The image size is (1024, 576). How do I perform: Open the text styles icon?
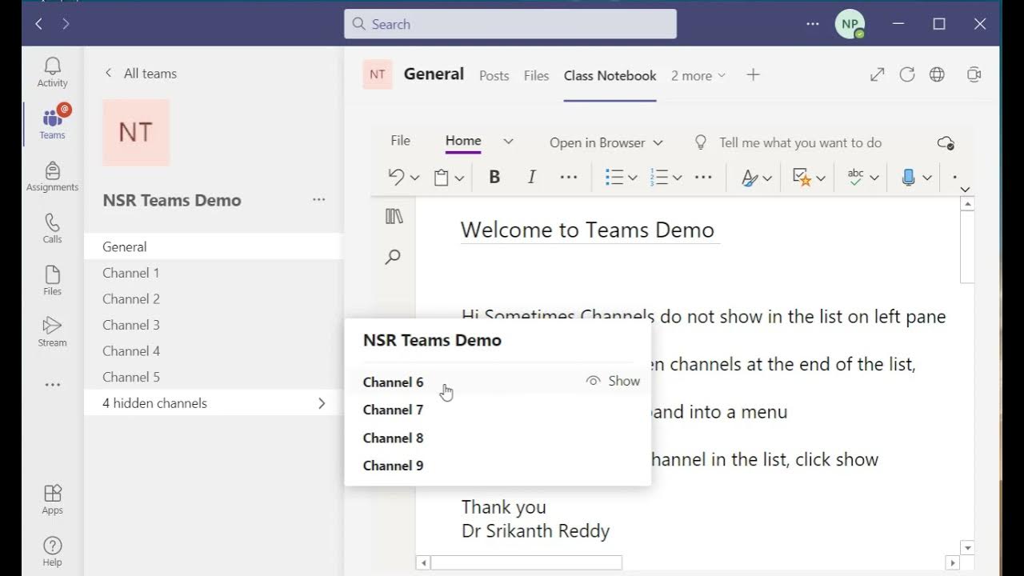coord(750,178)
